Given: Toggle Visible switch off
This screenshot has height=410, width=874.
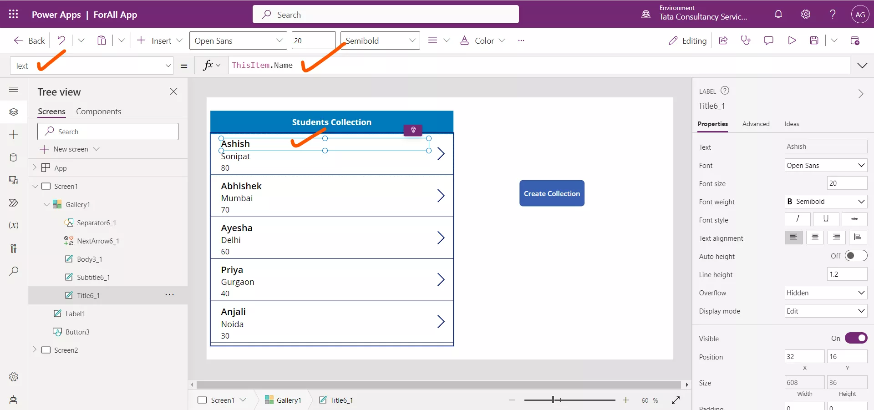Looking at the screenshot, I should [856, 338].
